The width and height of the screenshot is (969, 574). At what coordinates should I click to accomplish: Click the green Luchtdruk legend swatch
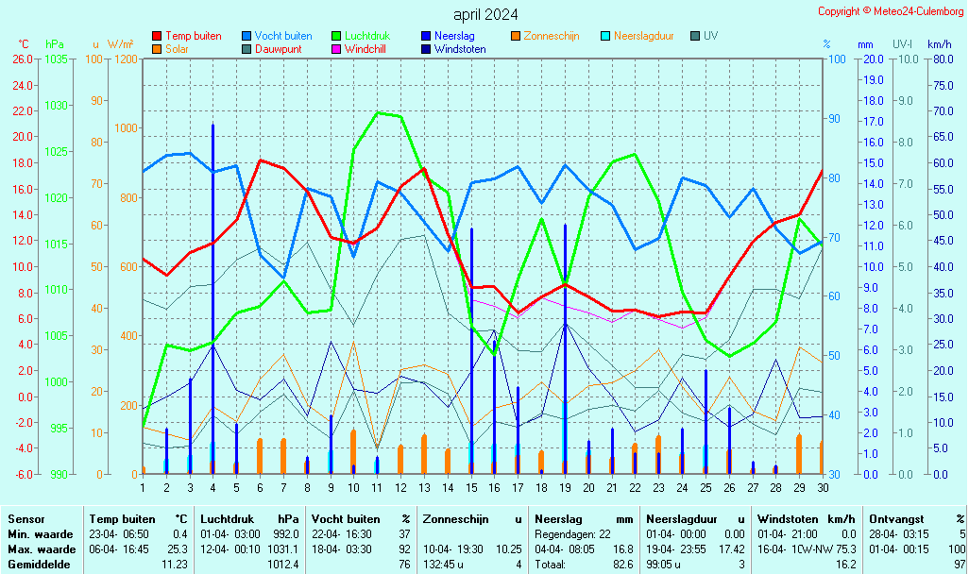click(x=336, y=36)
